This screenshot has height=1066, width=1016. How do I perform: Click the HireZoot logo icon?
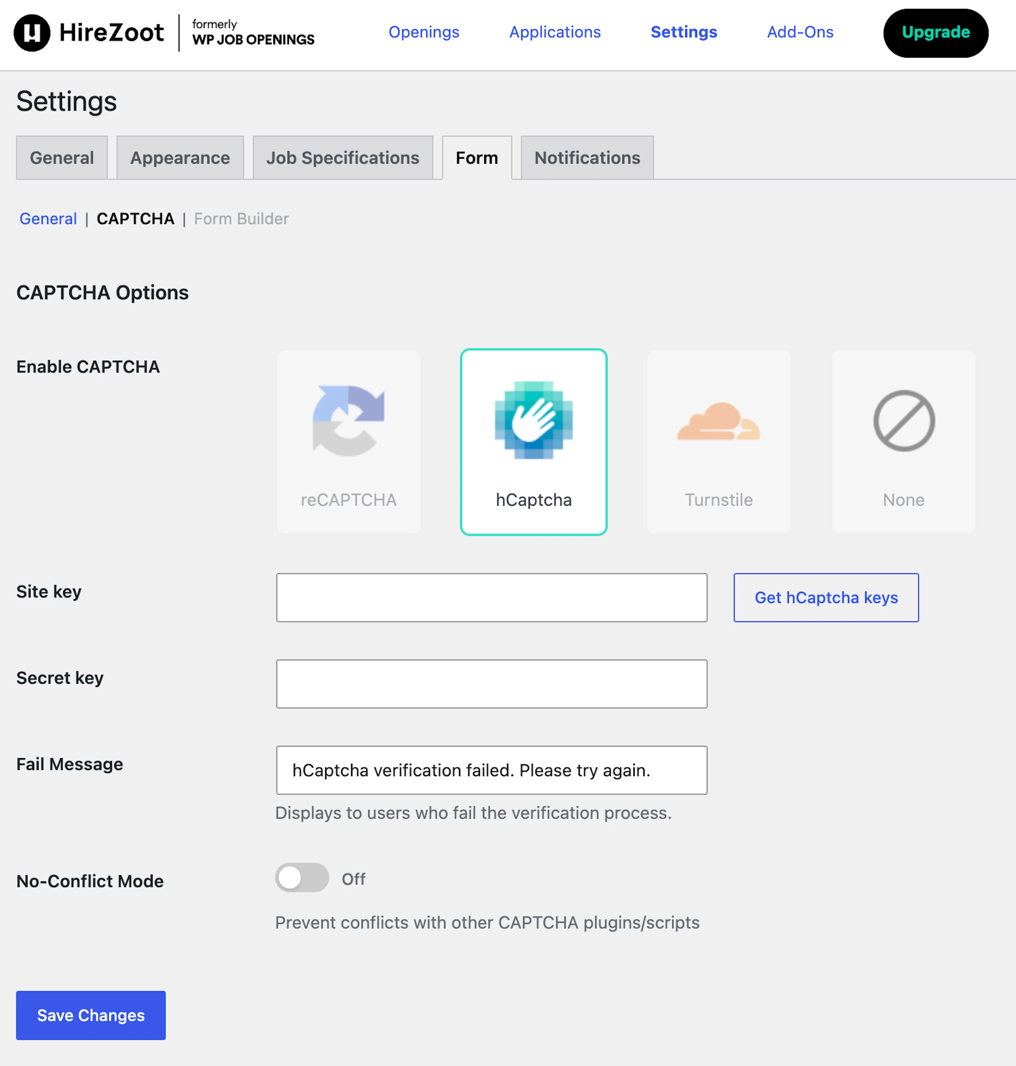point(32,33)
